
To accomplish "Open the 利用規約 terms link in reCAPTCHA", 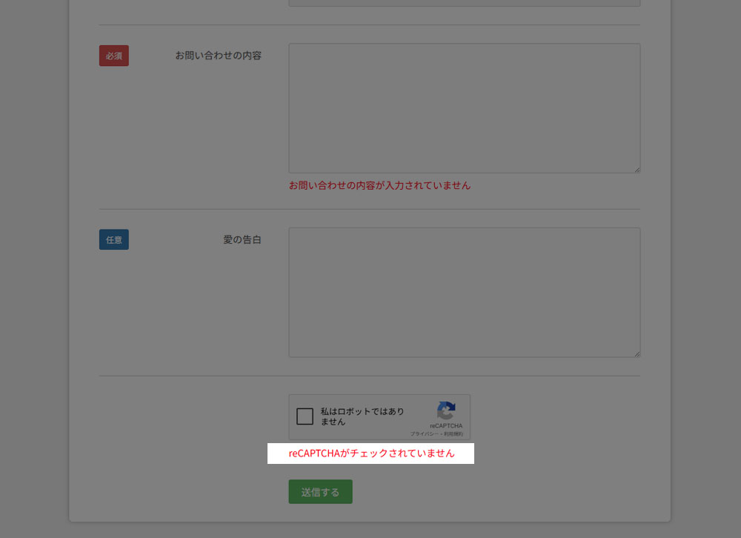I will pyautogui.click(x=453, y=434).
